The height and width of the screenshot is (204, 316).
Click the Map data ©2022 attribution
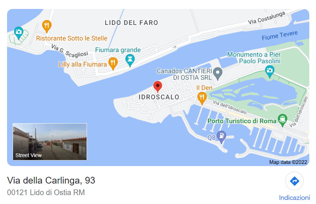click(288, 162)
